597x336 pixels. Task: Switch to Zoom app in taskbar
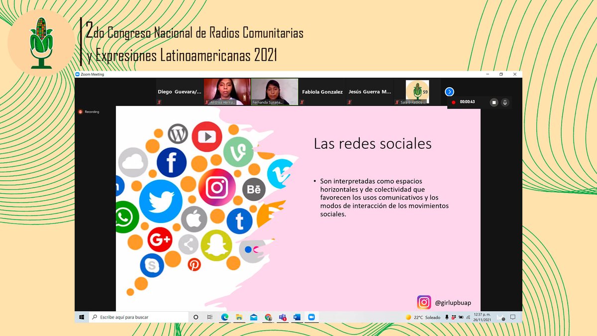pyautogui.click(x=312, y=317)
